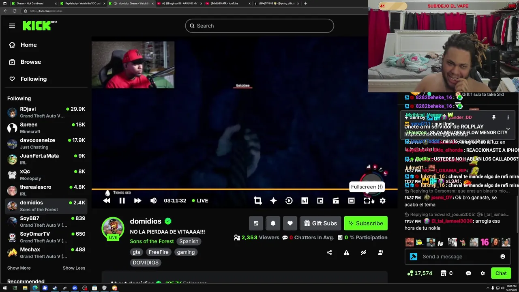The width and height of the screenshot is (519, 292).
Task: Click domidios profile avatar
Action: (x=113, y=228)
